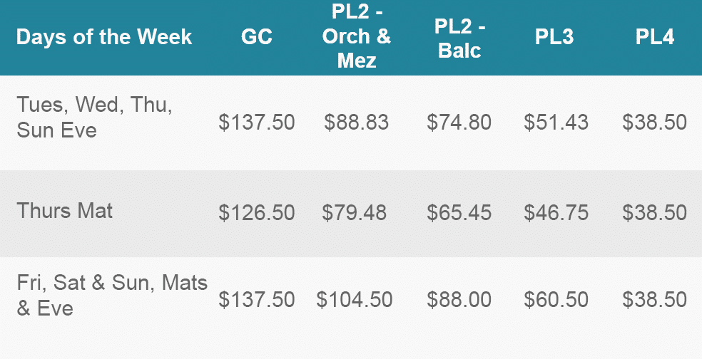Click the $88.00 price cell
702x359 pixels.
(459, 300)
